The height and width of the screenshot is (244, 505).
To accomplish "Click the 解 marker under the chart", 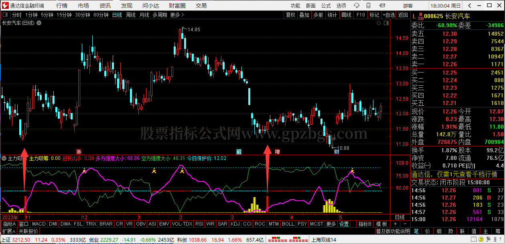I will (239, 151).
